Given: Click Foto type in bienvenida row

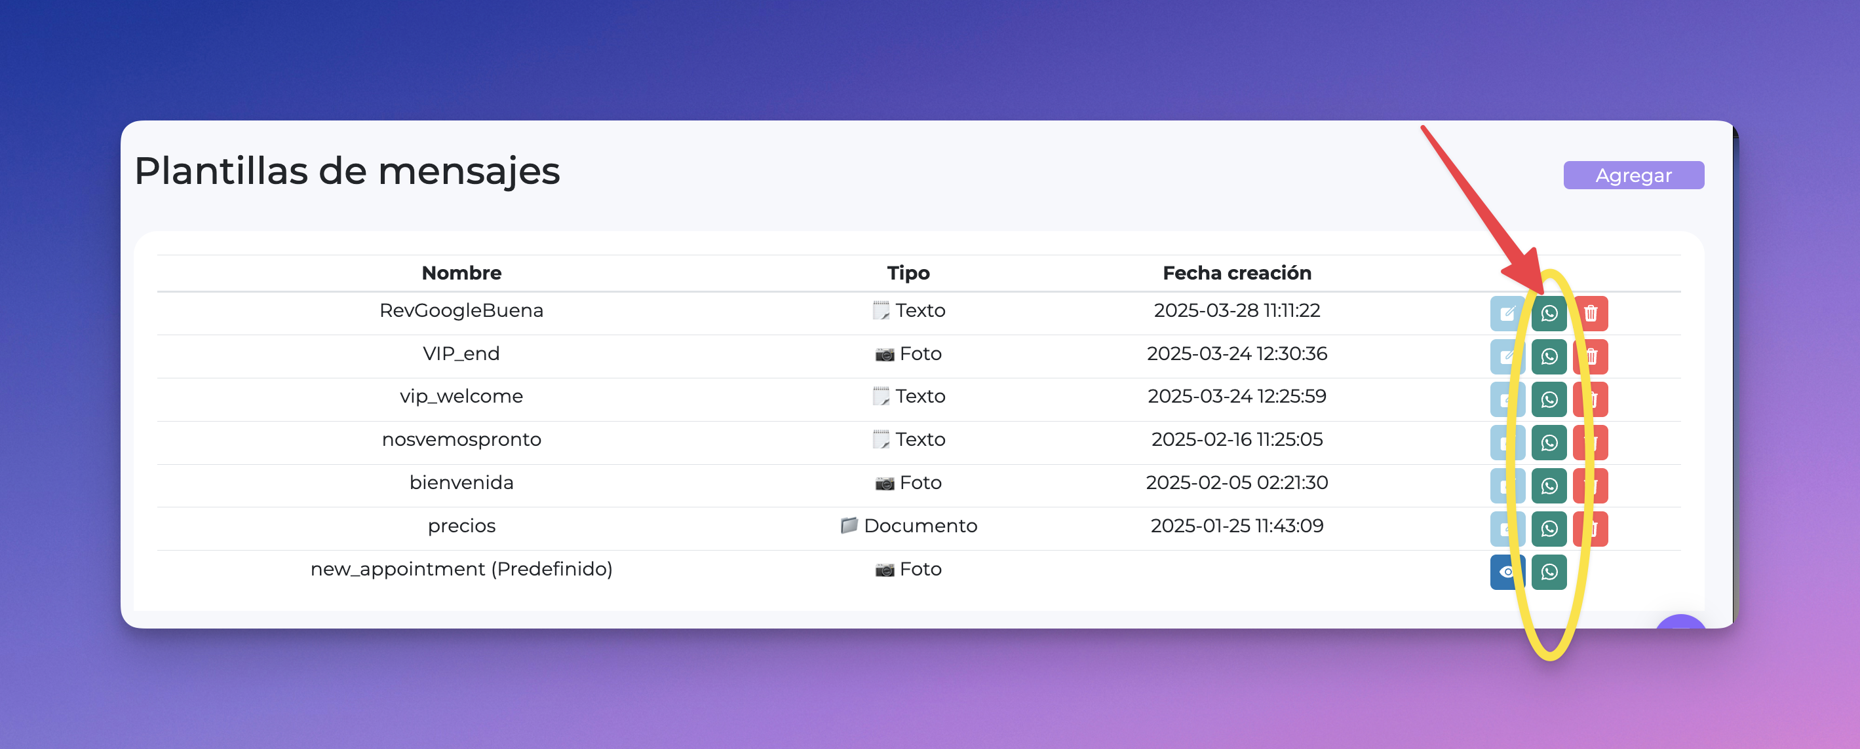Looking at the screenshot, I should [x=908, y=482].
